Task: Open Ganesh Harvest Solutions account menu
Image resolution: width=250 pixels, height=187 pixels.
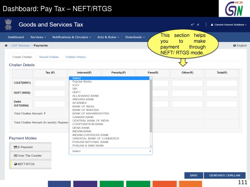Action: [229, 25]
